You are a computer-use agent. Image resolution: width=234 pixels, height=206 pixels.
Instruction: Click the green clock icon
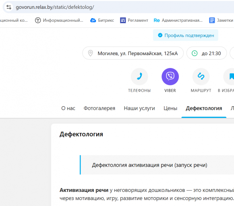pos(195,53)
